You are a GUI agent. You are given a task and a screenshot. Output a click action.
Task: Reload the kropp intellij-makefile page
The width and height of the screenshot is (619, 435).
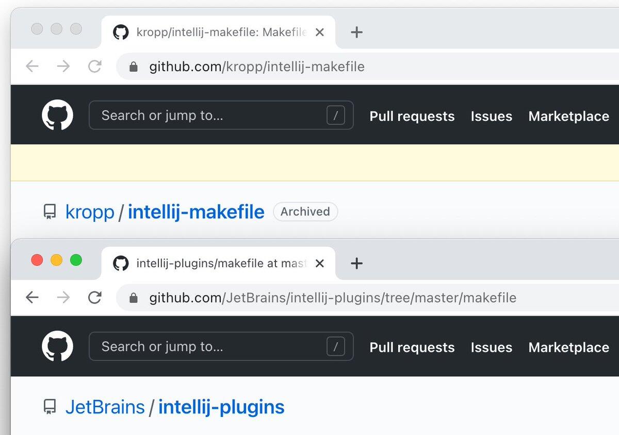tap(94, 66)
